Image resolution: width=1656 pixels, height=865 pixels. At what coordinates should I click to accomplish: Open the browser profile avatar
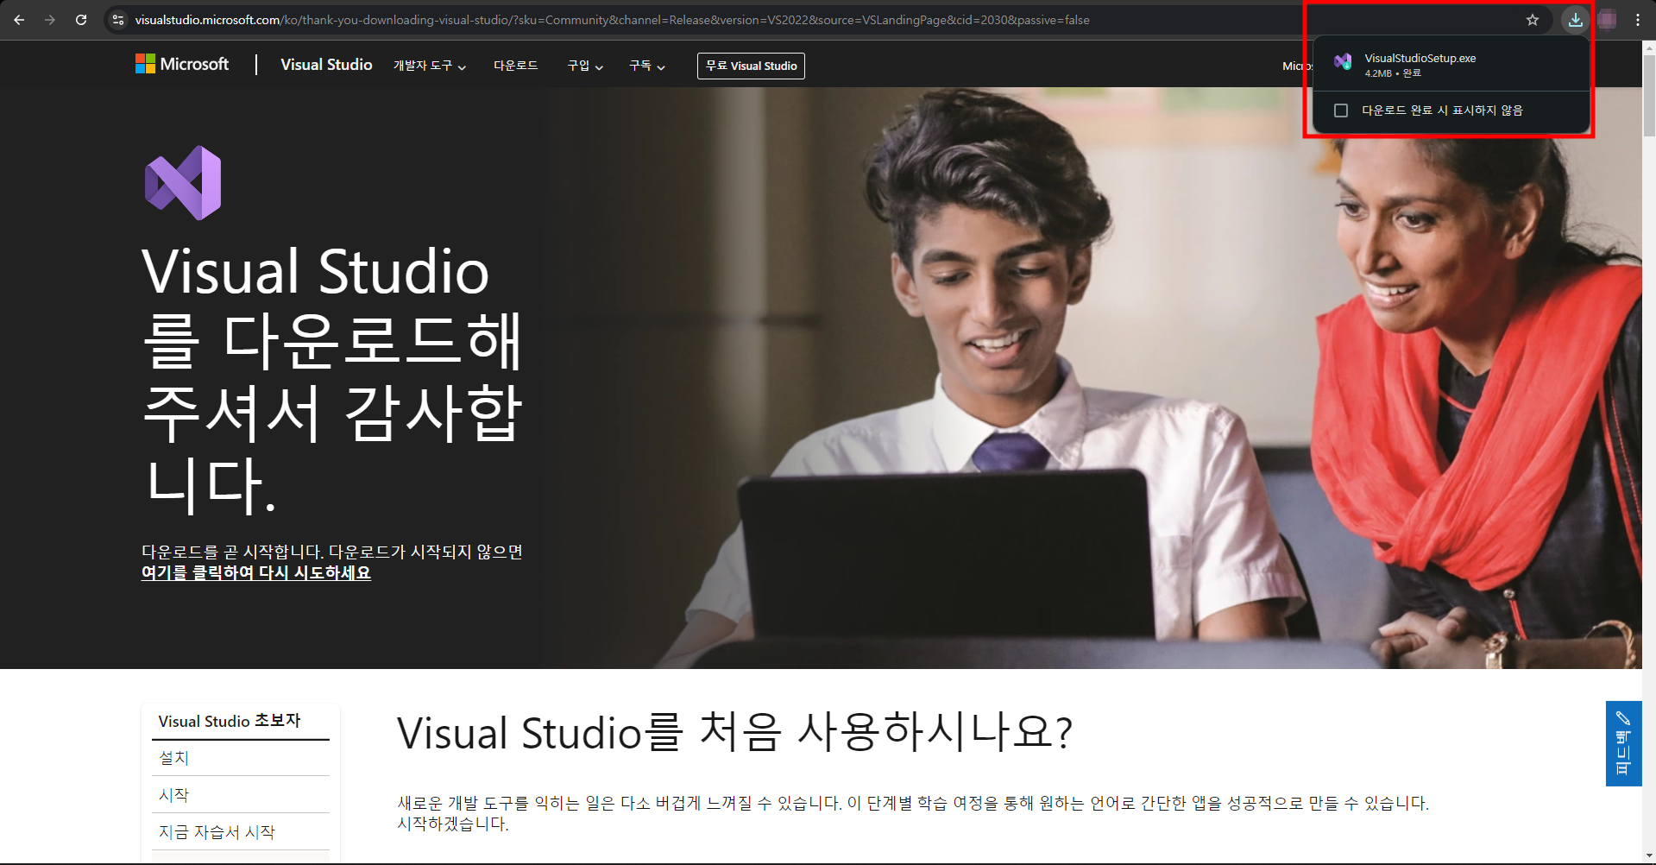click(1607, 20)
